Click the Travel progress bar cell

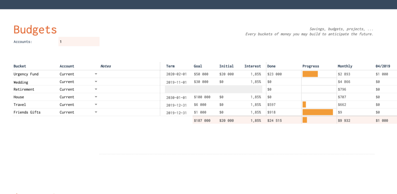319,105
